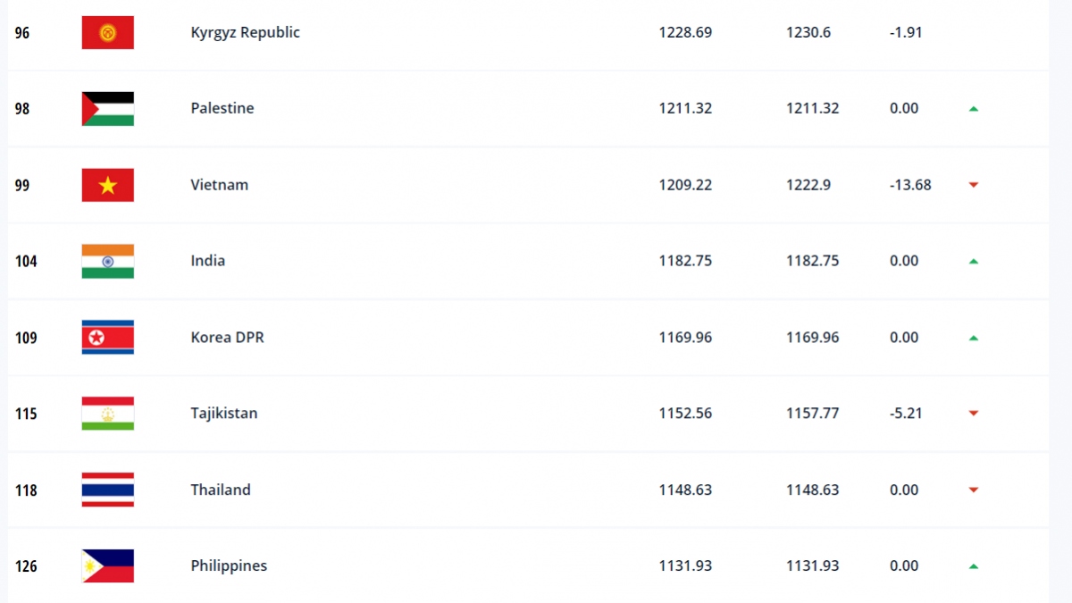This screenshot has width=1072, height=603.
Task: Click the India team name
Action: coord(208,261)
